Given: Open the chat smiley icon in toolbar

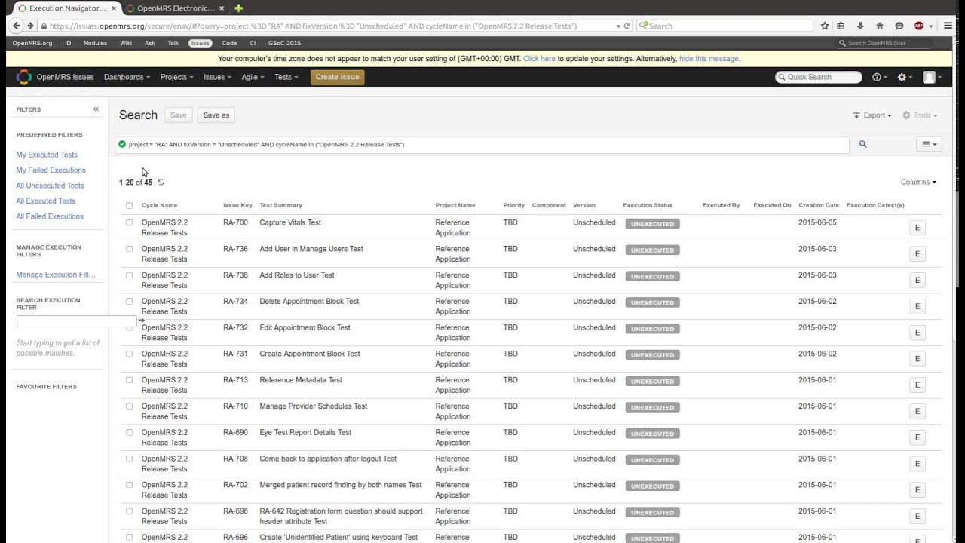Looking at the screenshot, I should (x=899, y=26).
